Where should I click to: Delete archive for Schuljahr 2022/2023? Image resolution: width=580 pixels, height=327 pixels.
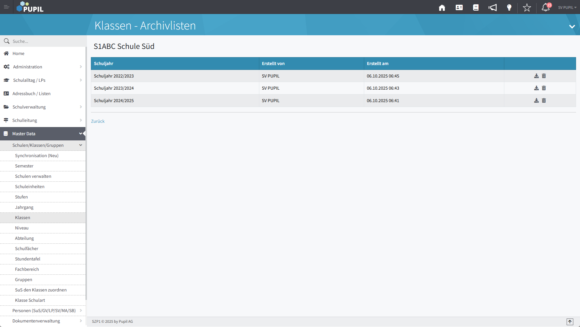click(544, 76)
